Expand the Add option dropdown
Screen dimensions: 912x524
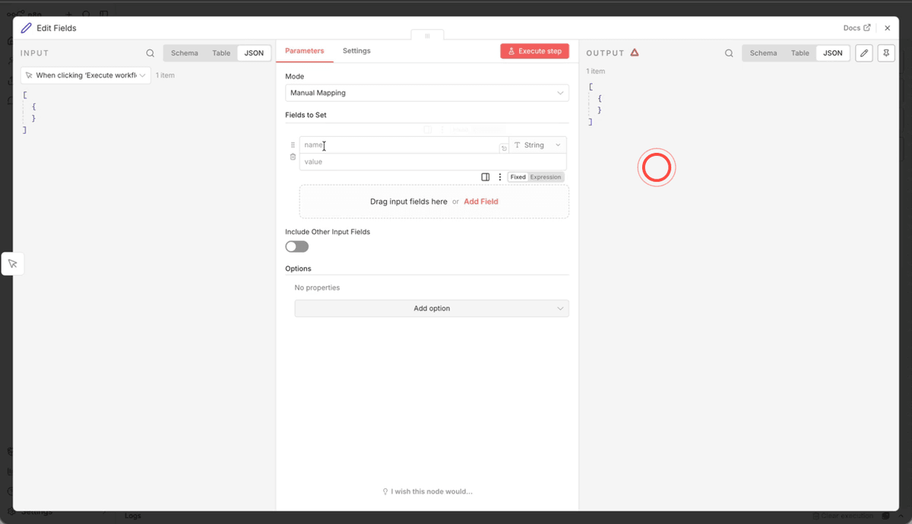(432, 308)
